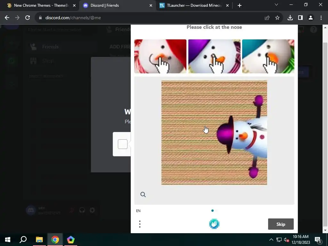
Task: Click muted volume tray icon
Action: click(286, 240)
